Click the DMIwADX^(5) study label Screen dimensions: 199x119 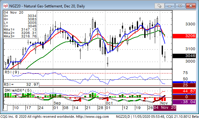18,90
